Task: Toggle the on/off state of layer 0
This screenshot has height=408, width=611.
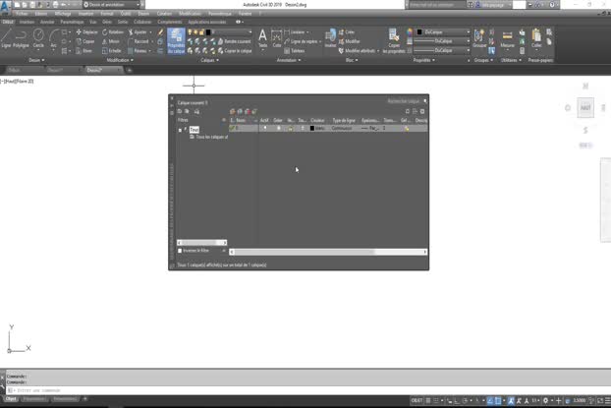Action: (x=264, y=128)
